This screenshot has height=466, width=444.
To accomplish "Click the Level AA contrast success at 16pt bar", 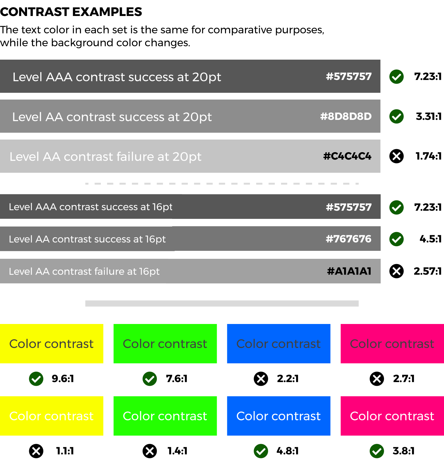I will [190, 239].
